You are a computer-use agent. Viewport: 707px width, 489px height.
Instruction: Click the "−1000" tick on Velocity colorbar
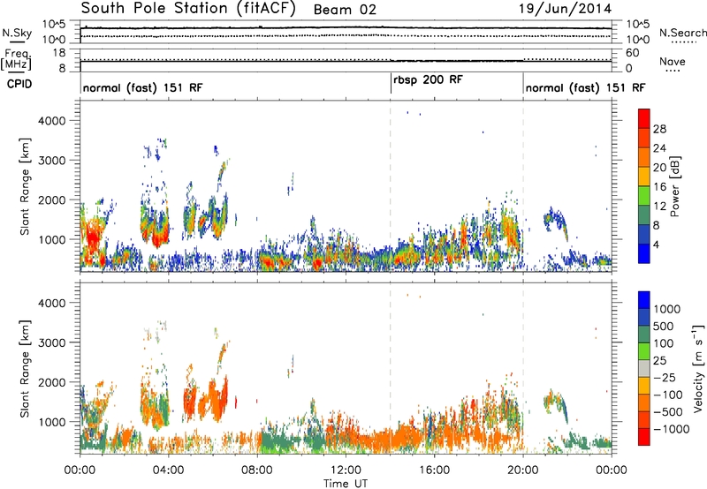point(671,429)
